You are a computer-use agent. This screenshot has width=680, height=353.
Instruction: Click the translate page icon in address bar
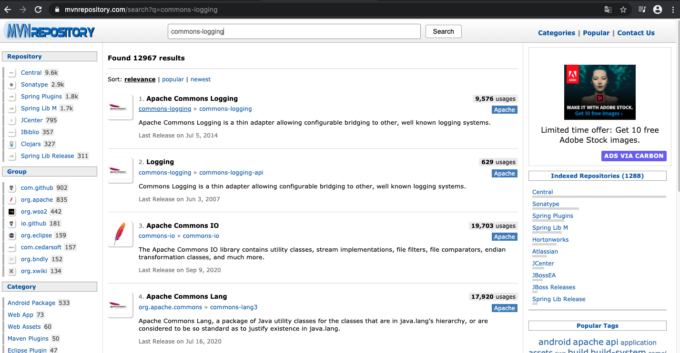tap(608, 10)
